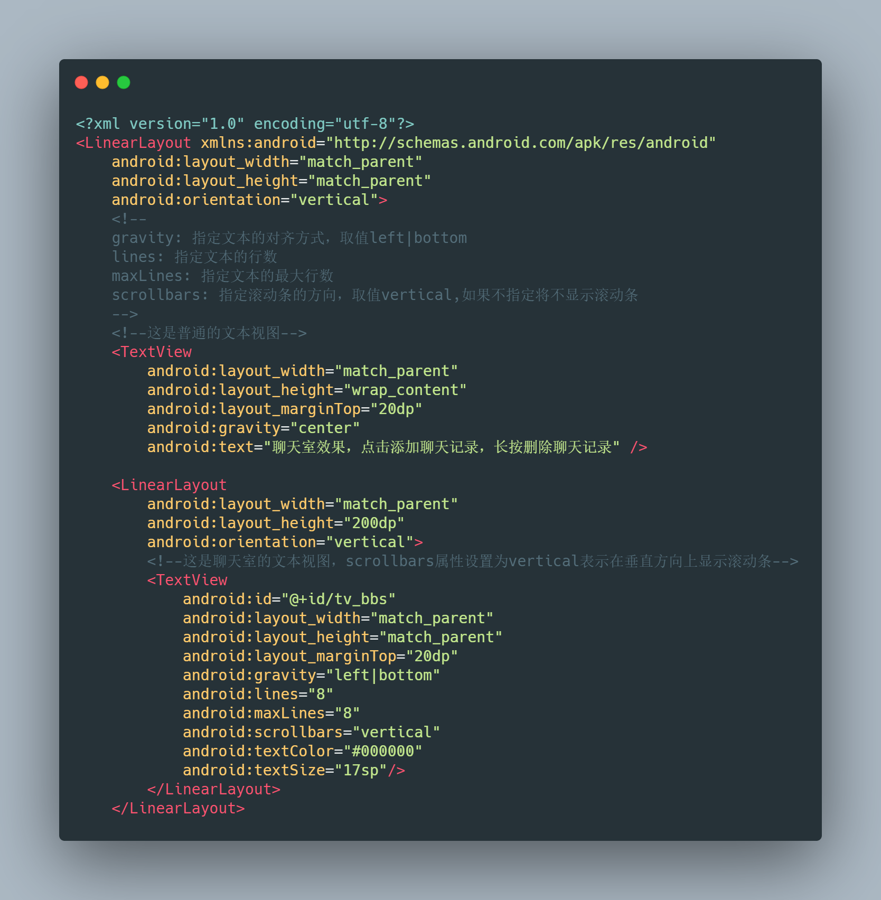The width and height of the screenshot is (881, 900).
Task: Click the android:maxLines="8" attribute
Action: pyautogui.click(x=271, y=713)
